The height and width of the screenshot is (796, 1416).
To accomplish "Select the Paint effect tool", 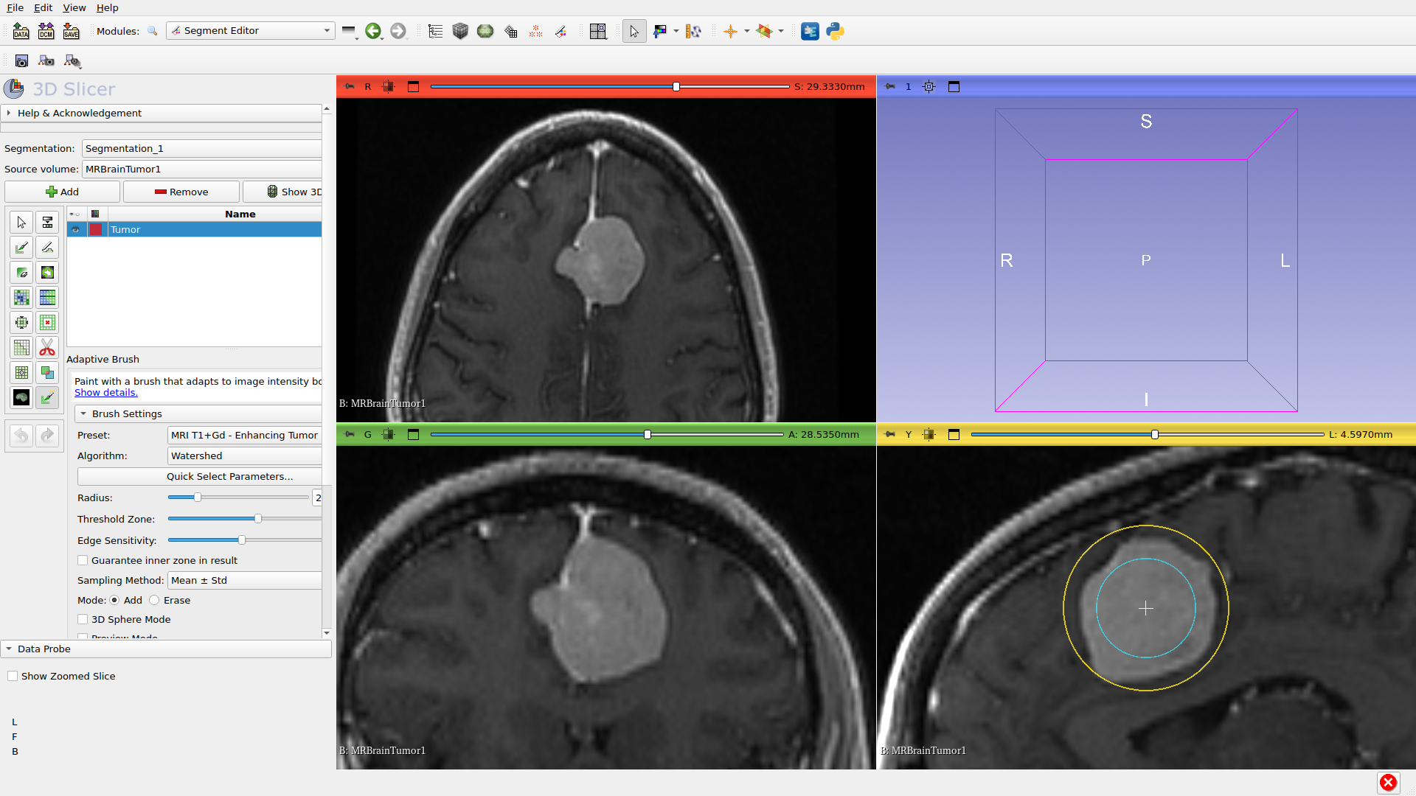I will pyautogui.click(x=21, y=248).
